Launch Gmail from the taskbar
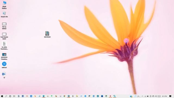The width and height of the screenshot is (174, 98). tap(27, 96)
